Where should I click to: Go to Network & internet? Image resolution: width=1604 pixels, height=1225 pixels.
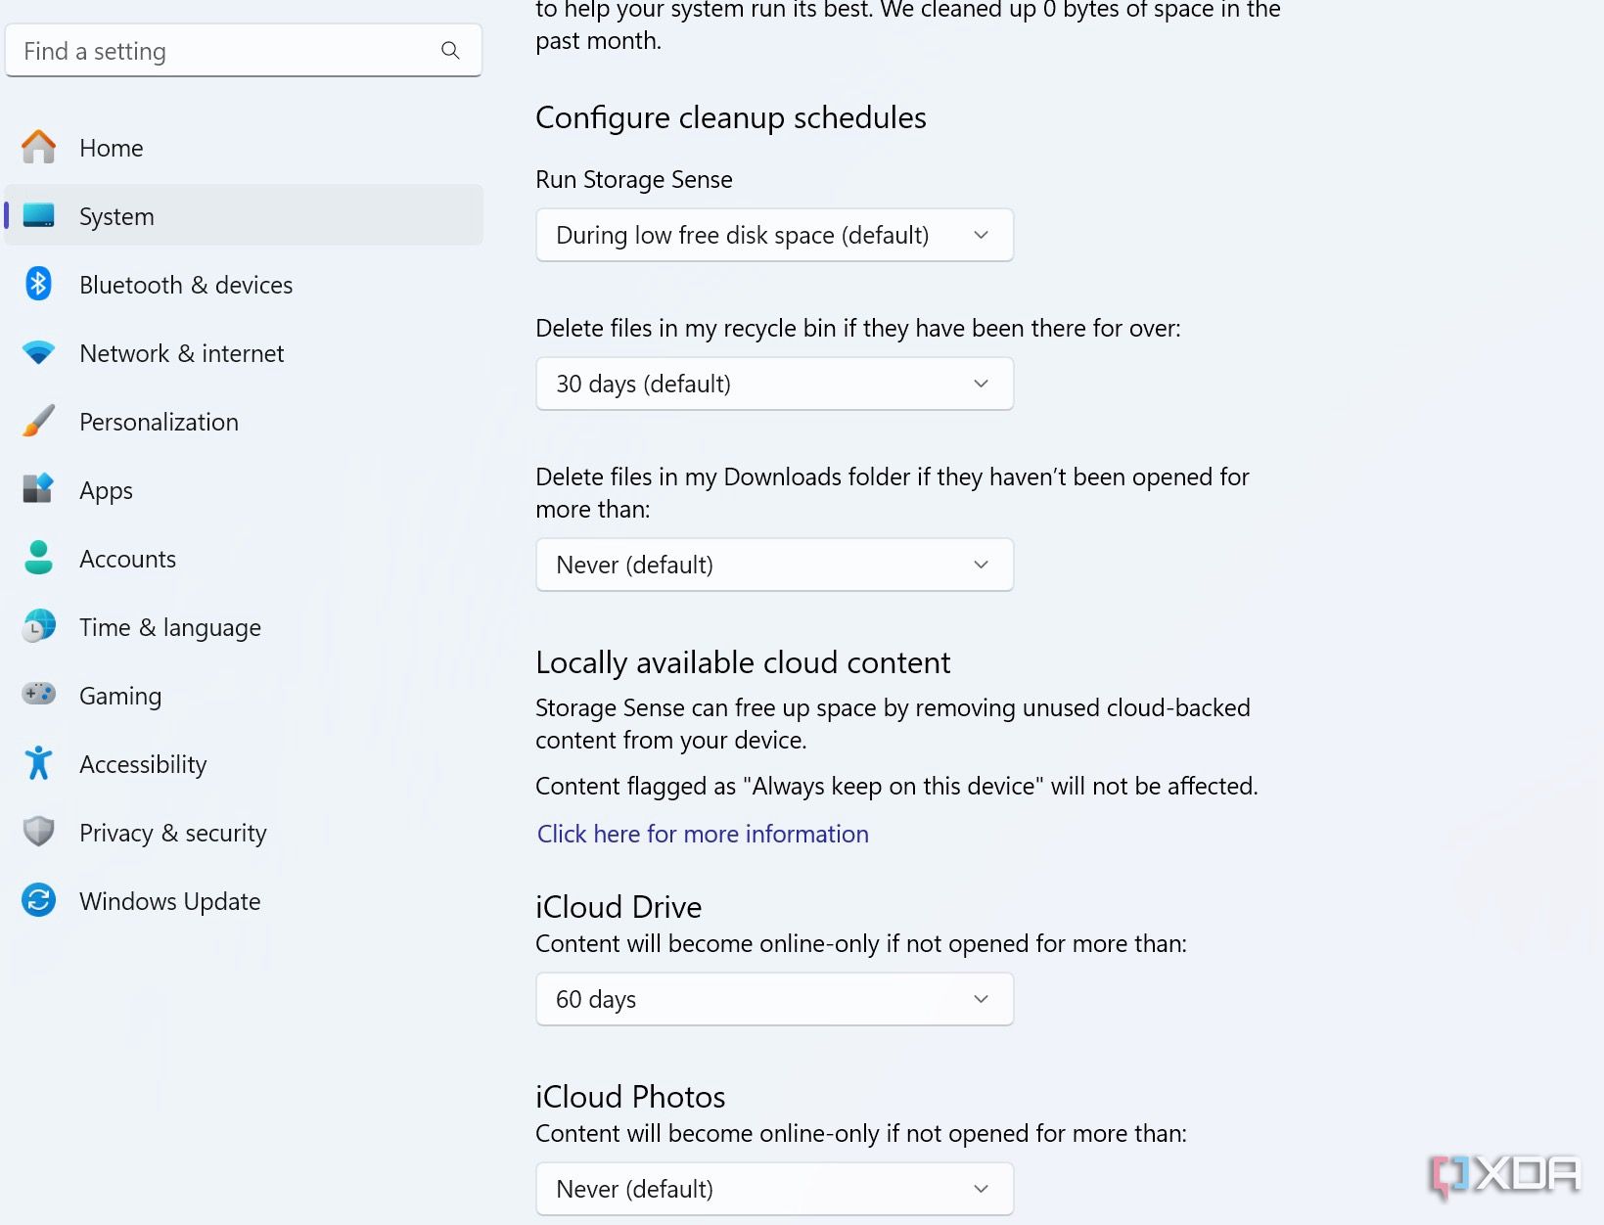(x=244, y=353)
